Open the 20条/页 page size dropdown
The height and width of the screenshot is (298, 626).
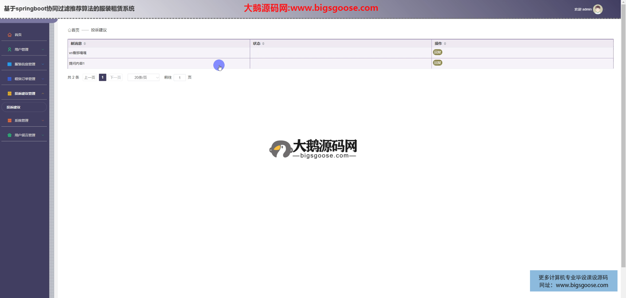tap(143, 78)
